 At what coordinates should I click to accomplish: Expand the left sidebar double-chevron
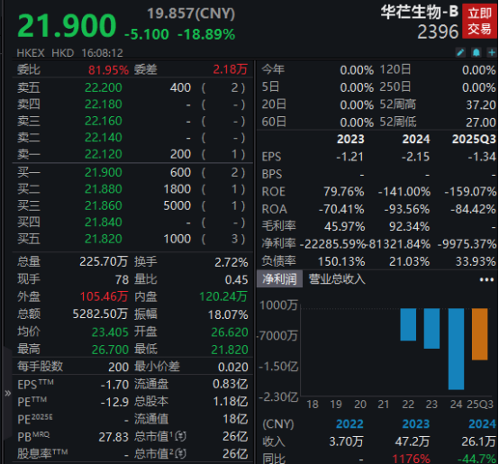click(x=7, y=393)
